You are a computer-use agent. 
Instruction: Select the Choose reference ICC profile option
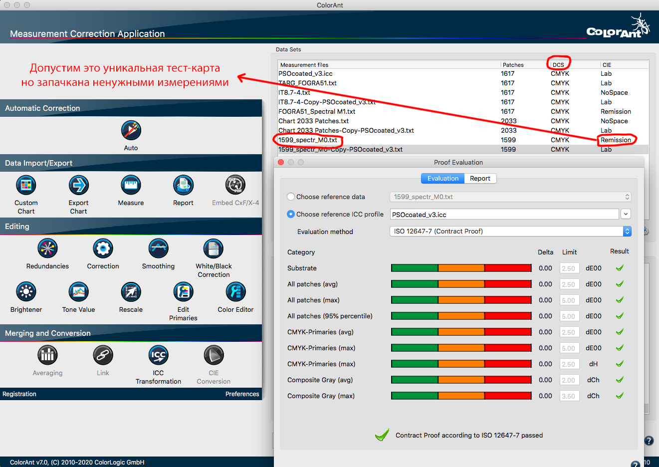coord(291,214)
